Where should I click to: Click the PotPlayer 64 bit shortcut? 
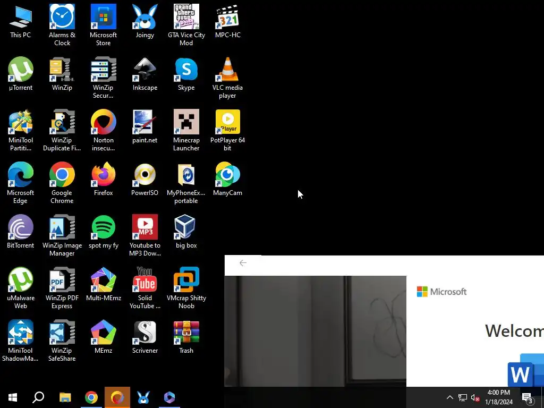227,131
